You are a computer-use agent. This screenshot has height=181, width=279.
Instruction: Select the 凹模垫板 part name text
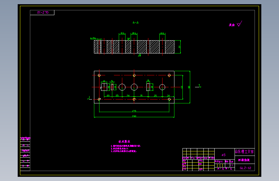coord(244,160)
